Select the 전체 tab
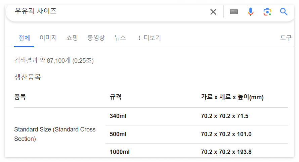Image resolution: width=299 pixels, height=162 pixels. click(x=24, y=38)
